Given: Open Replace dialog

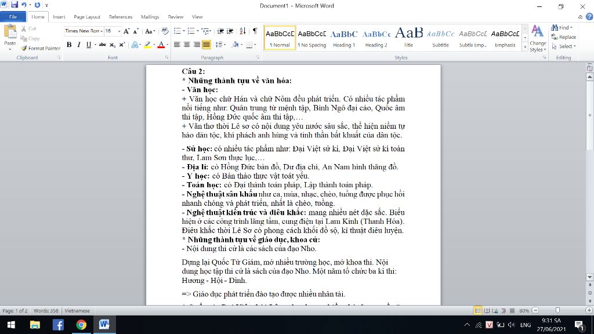Looking at the screenshot, I should click(564, 37).
